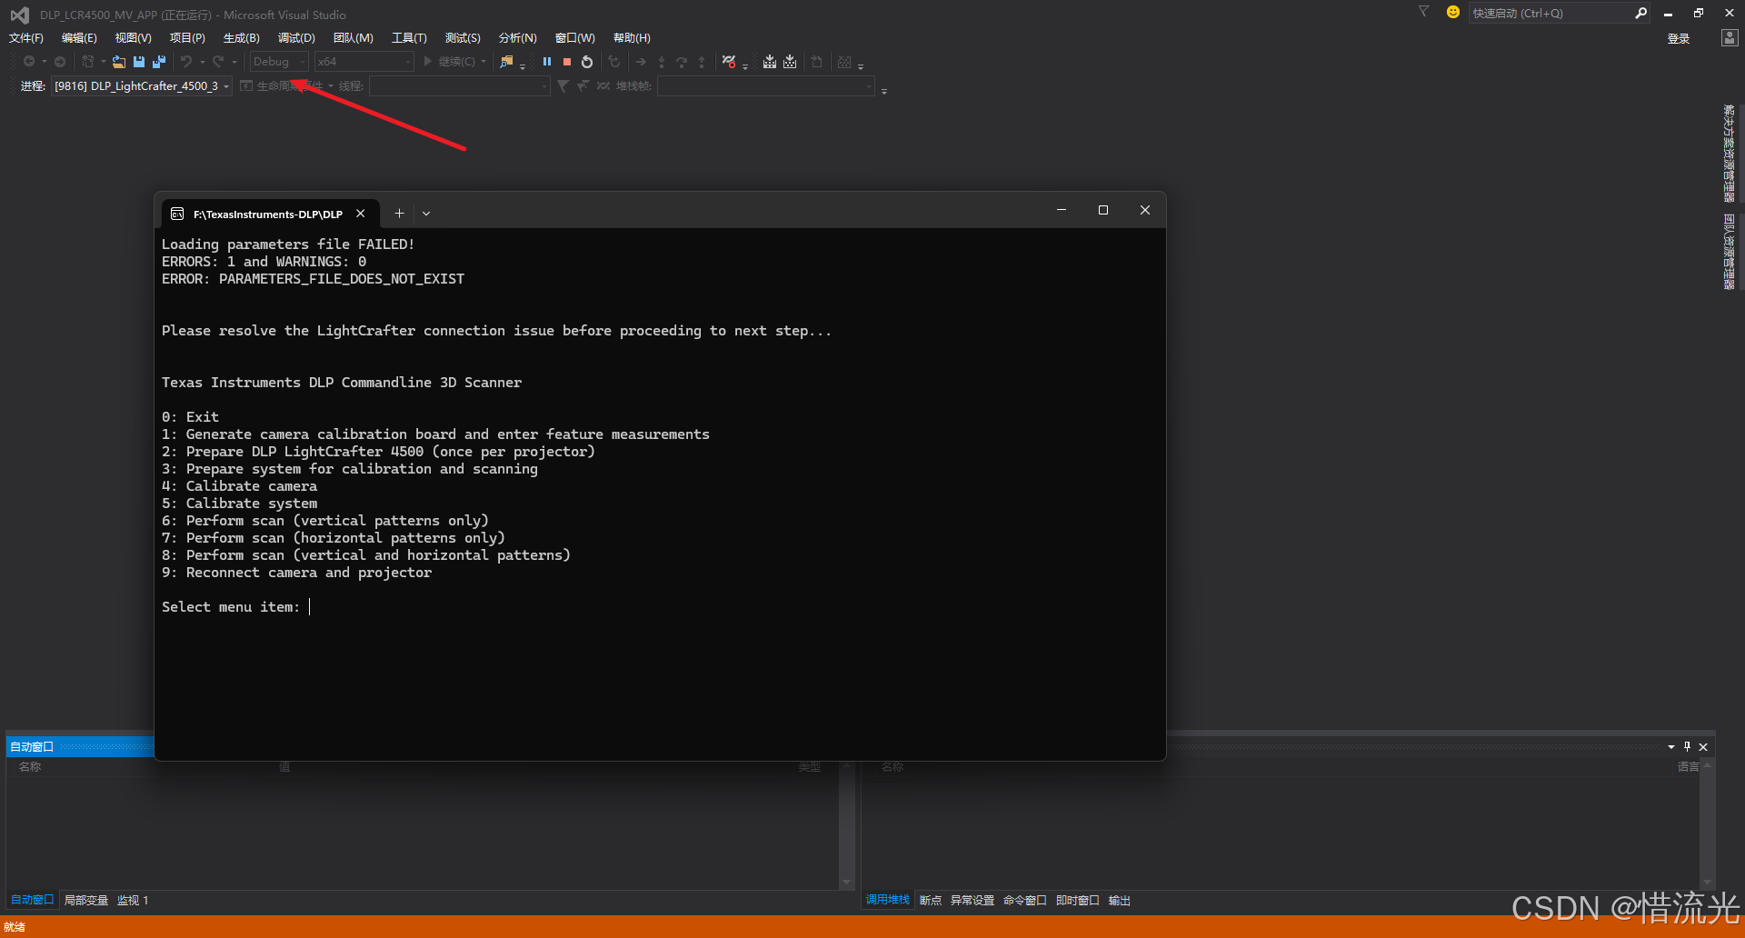
Task: Open the 编辑(E) menu
Action: 79,38
